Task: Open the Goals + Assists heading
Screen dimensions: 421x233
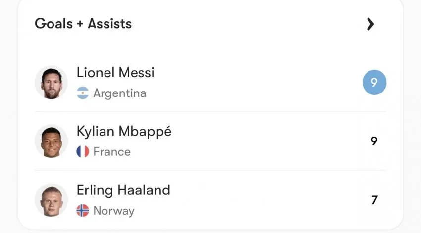Action: click(x=83, y=24)
